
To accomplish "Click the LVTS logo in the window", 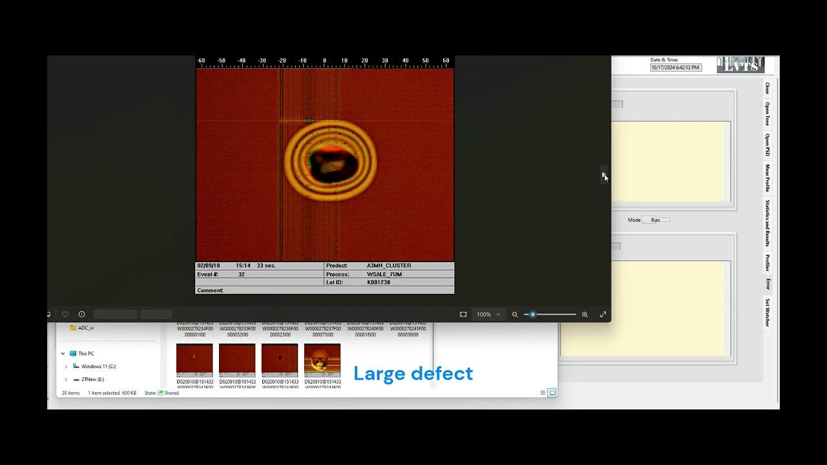I will click(x=740, y=65).
